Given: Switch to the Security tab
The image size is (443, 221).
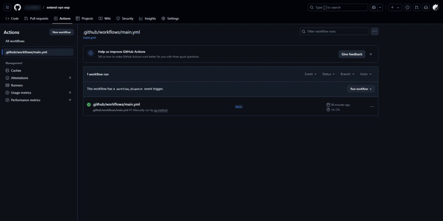Looking at the screenshot, I should 125,19.
